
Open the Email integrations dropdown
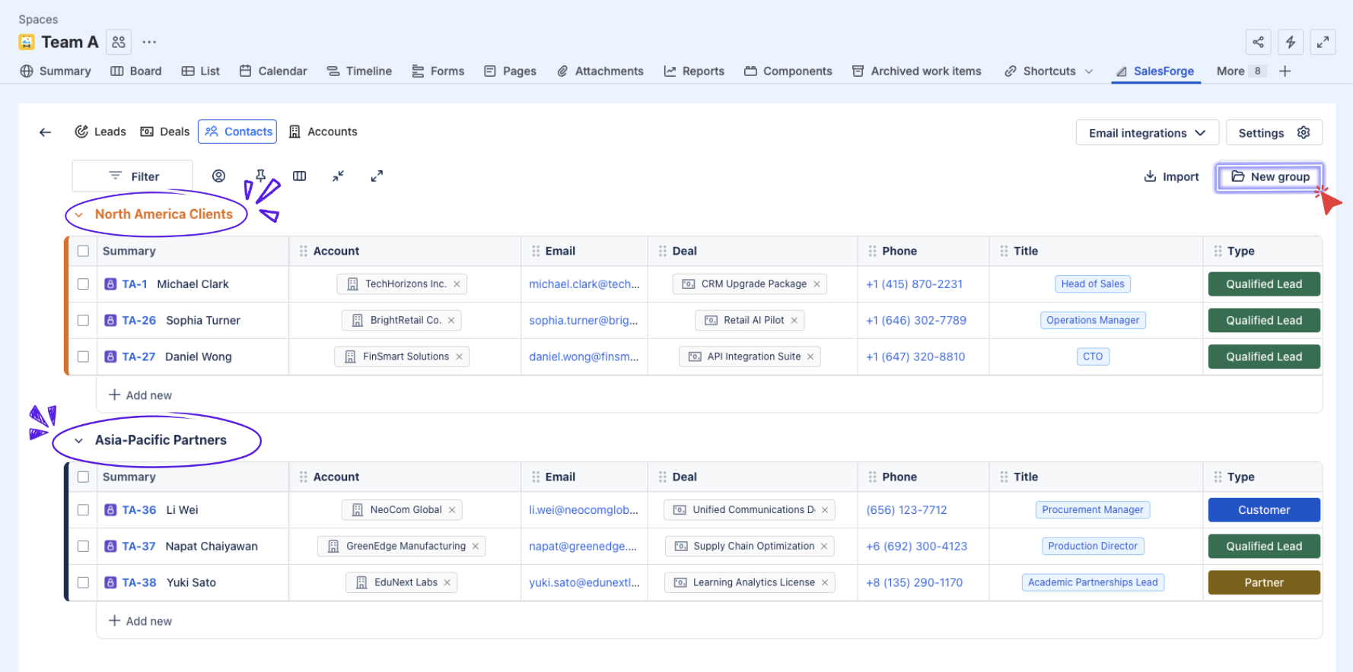[1147, 133]
